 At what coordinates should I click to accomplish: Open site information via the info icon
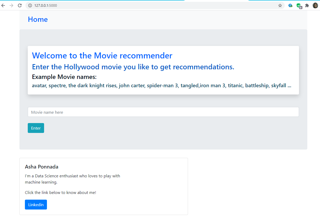(30, 5)
